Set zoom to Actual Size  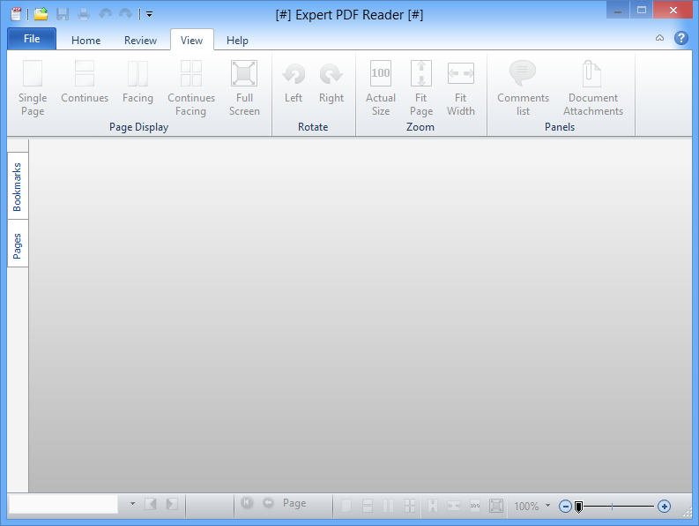click(x=381, y=88)
